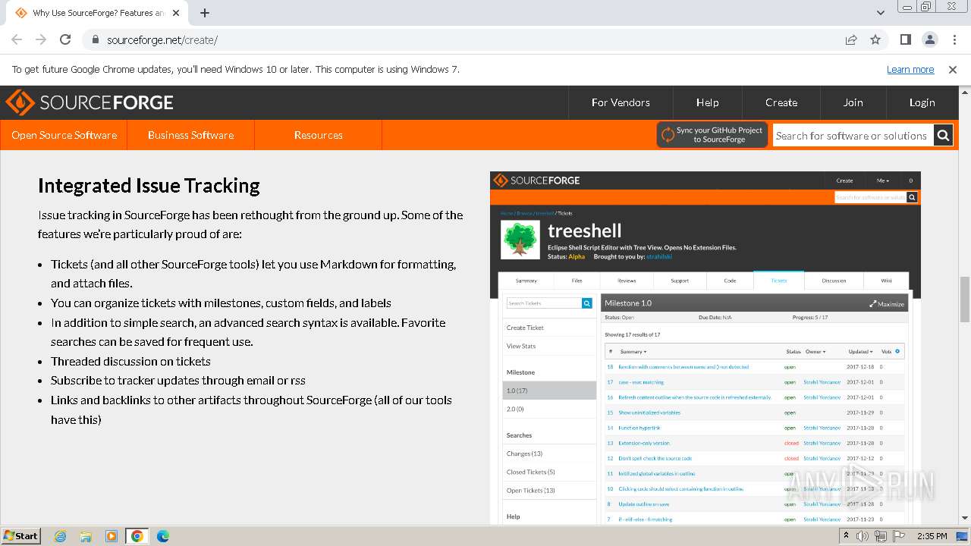
Task: Click the address bar URL
Action: click(x=162, y=40)
